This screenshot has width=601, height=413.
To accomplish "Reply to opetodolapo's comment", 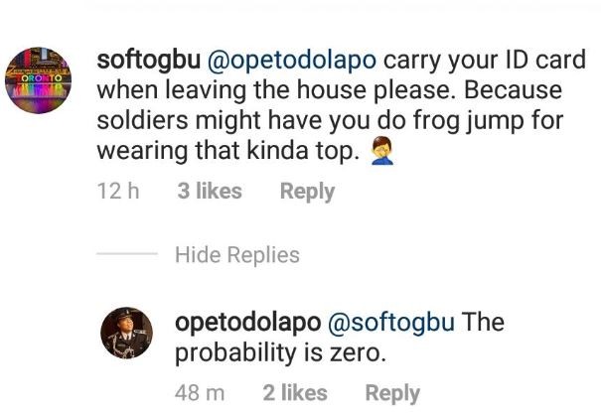I will pyautogui.click(x=392, y=393).
